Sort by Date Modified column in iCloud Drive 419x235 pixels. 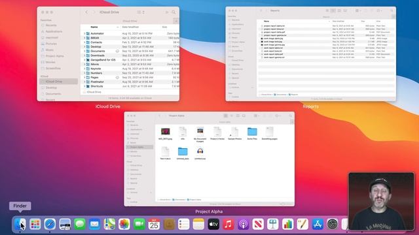tap(130, 27)
